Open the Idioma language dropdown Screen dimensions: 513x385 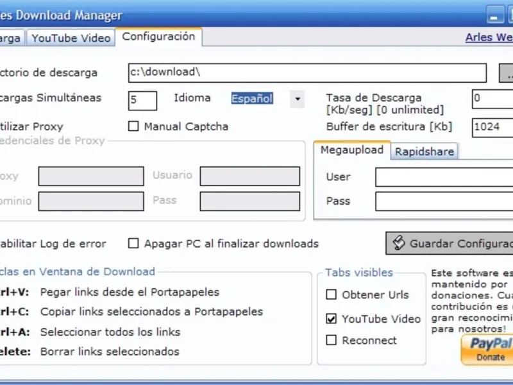pos(296,99)
